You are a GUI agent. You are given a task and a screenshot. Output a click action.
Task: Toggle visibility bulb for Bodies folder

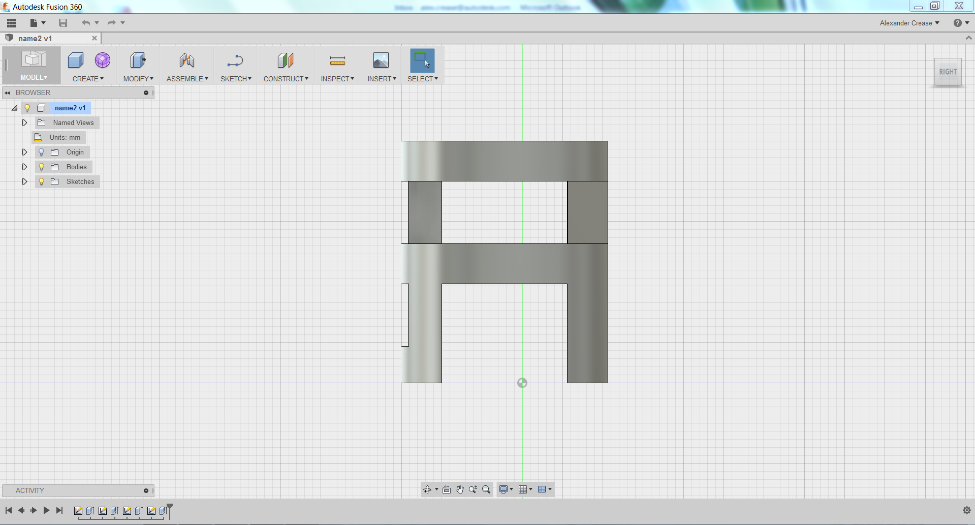pos(42,167)
